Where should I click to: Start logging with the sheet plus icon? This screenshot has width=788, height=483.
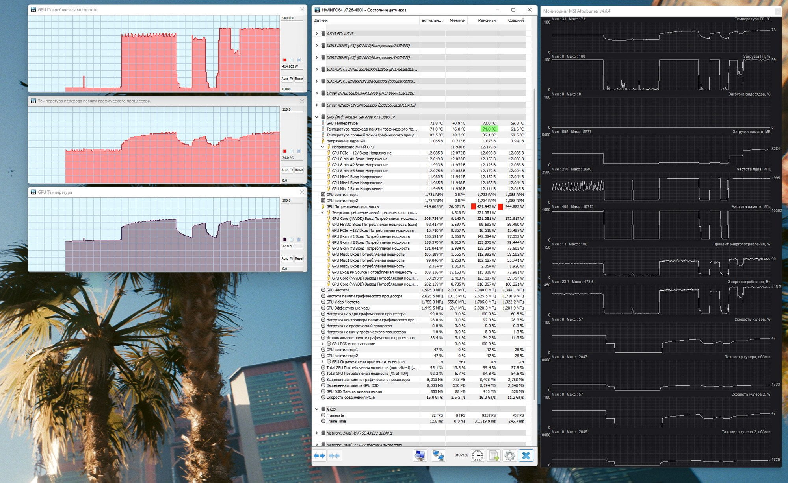(x=494, y=455)
